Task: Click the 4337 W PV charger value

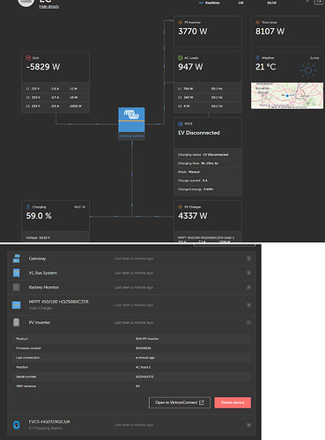Action: (x=193, y=216)
